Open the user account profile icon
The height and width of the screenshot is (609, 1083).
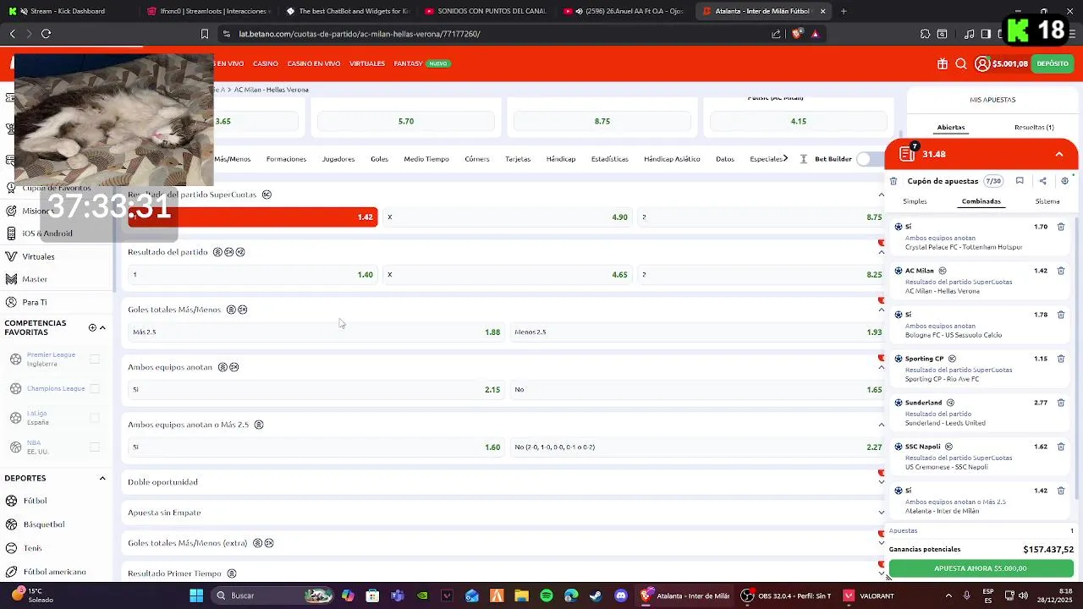pos(981,63)
